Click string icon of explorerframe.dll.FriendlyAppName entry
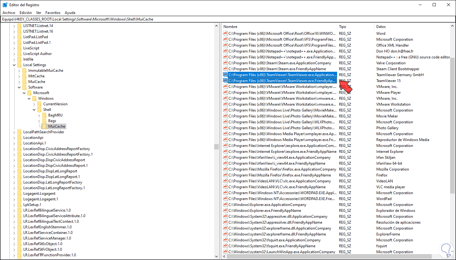Screen dimensions: 456x260 click(x=225, y=234)
